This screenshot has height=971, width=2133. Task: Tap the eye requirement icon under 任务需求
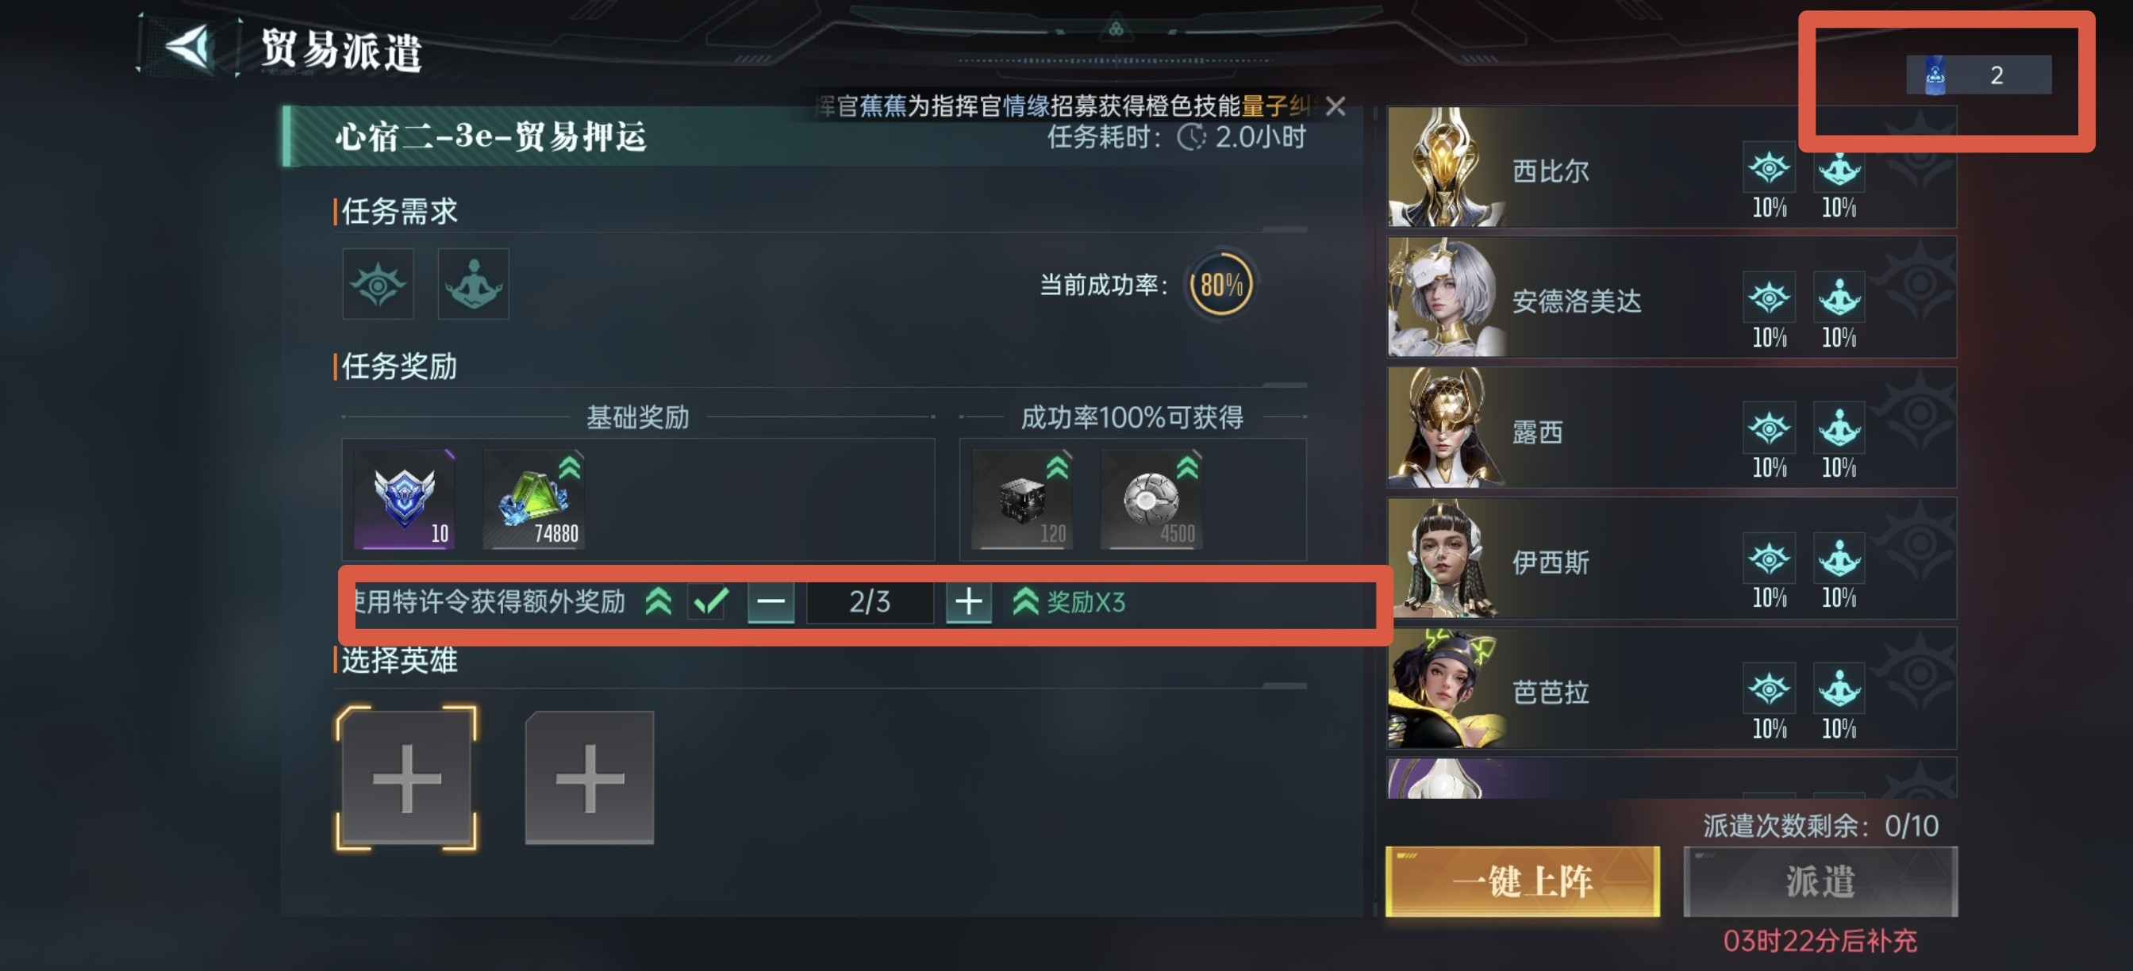[x=378, y=284]
